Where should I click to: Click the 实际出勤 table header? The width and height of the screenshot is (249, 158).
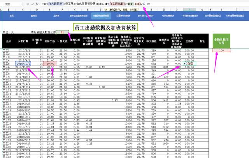pos(49,41)
